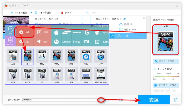This screenshot has height=107, width=184.
Task: Open the カスタマイズ custom formats section
Action: [x=11, y=41]
